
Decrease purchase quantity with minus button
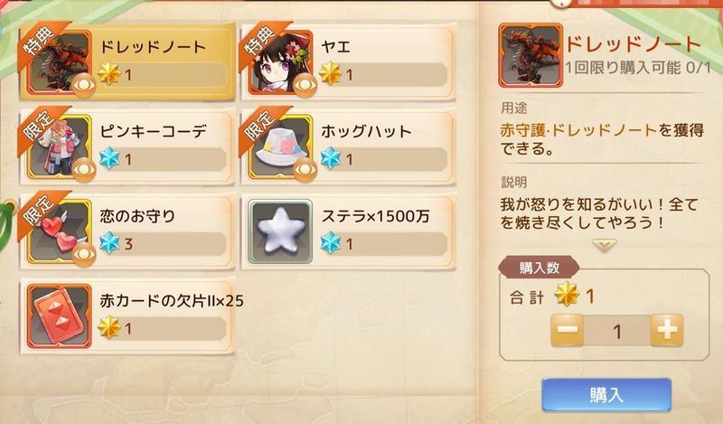[x=568, y=330]
